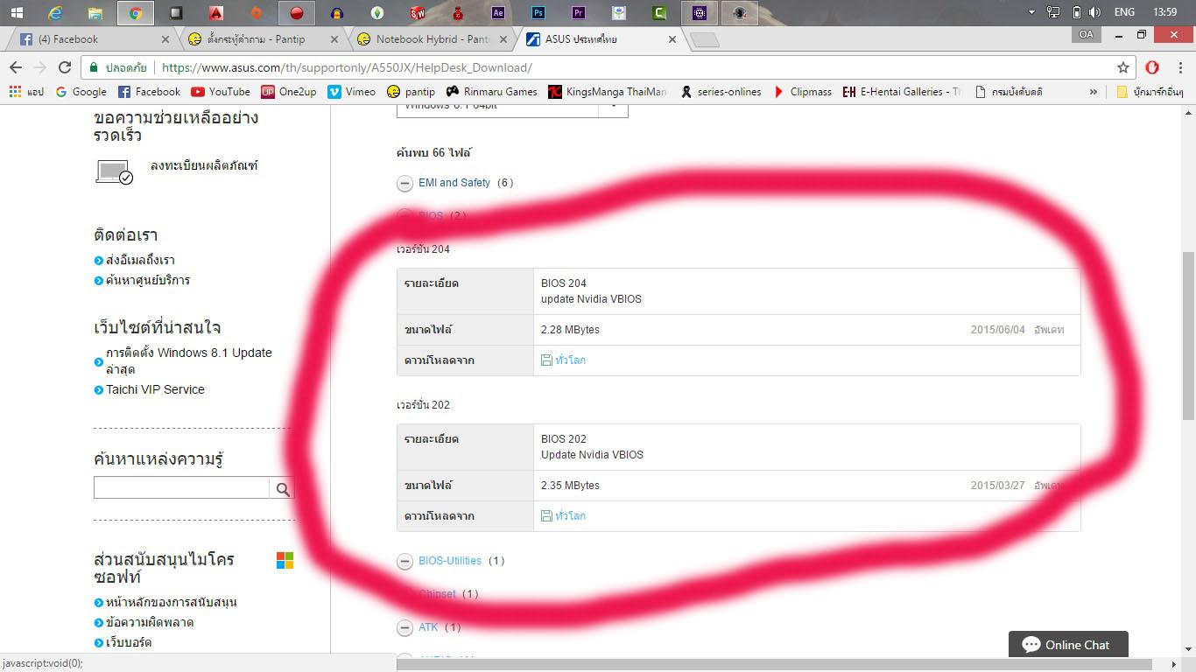Open the Rinmaru Games bookmark

491,91
